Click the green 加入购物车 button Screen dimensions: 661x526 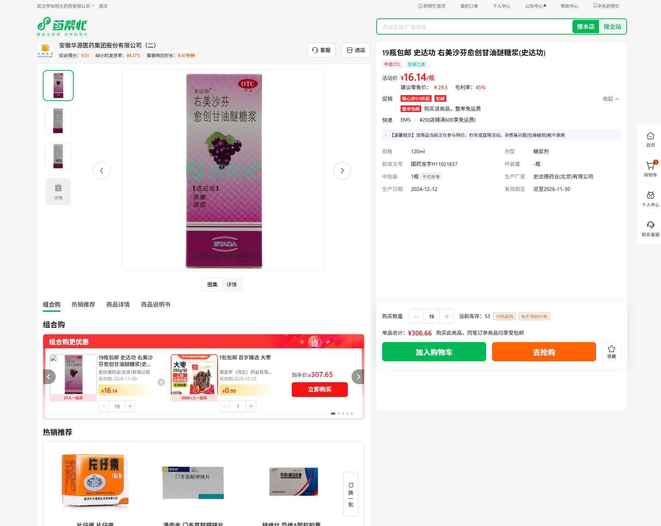434,352
